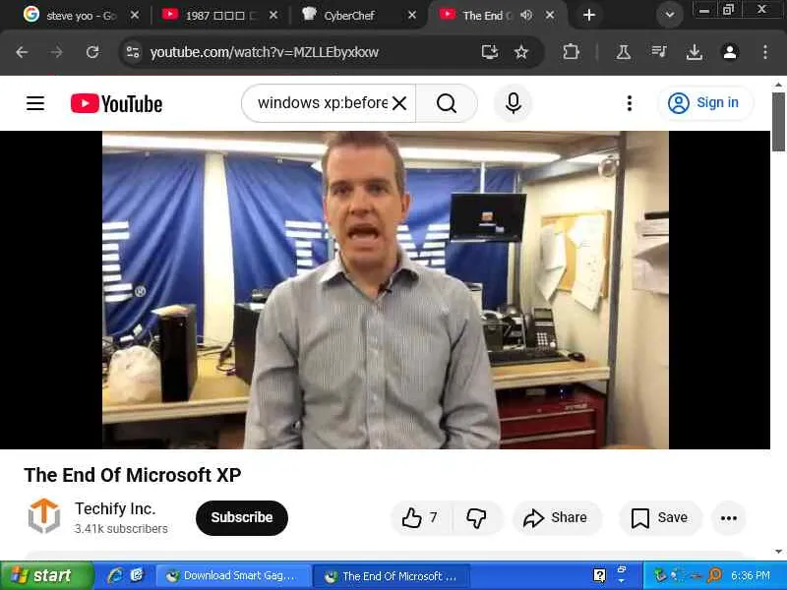Viewport: 787px width, 590px height.
Task: Open the browser profile icon
Action: tap(730, 52)
